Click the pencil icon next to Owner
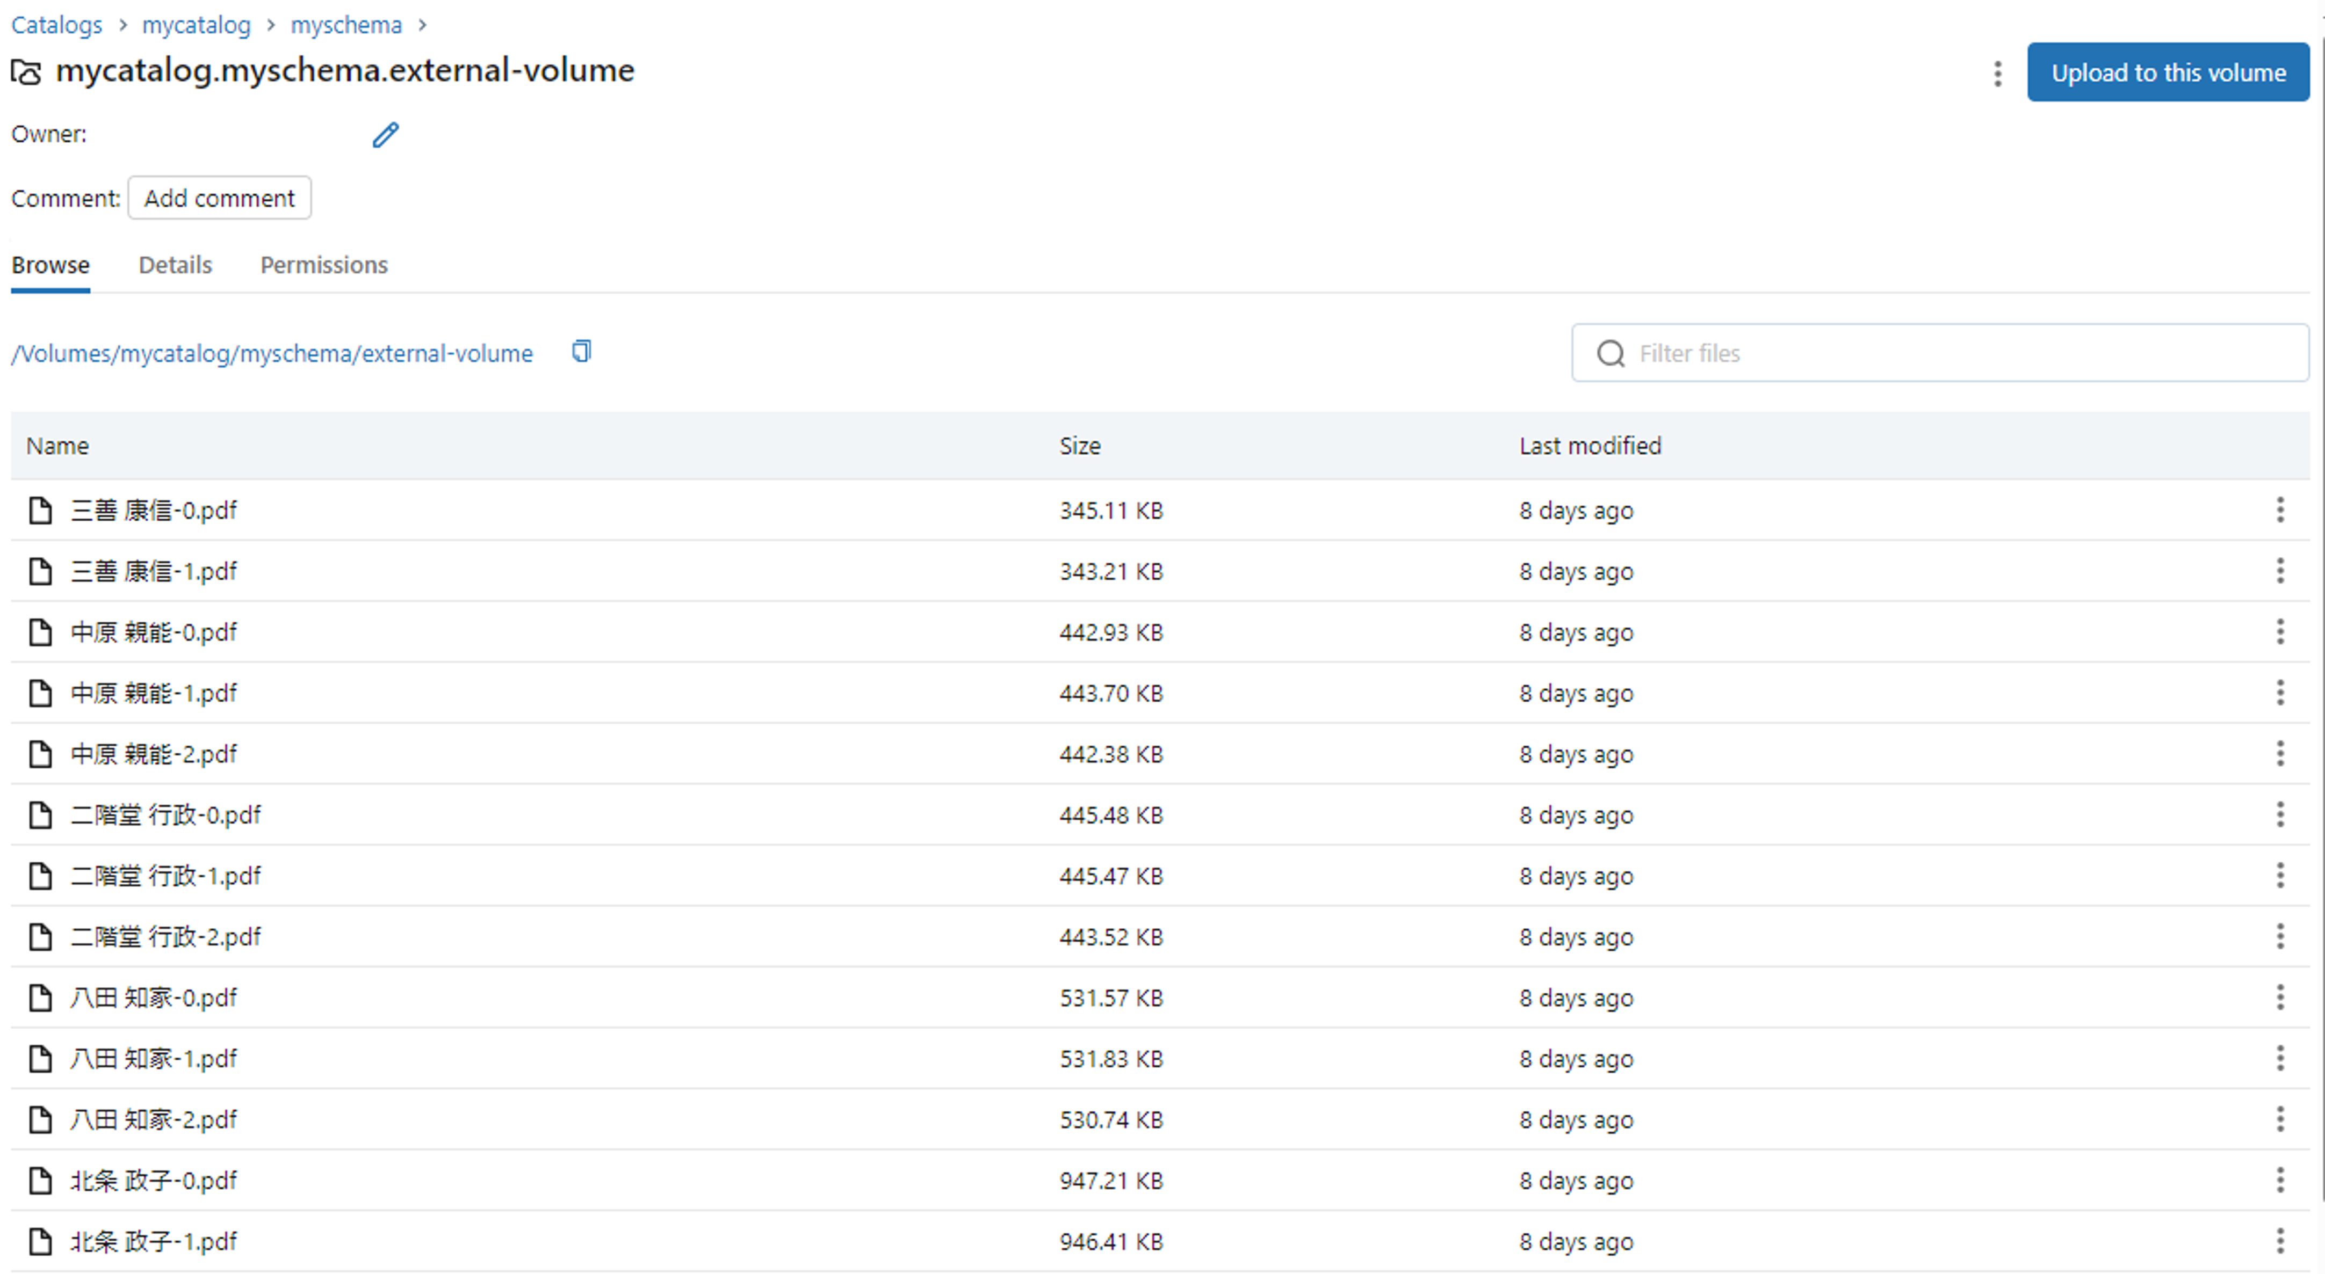 (385, 134)
